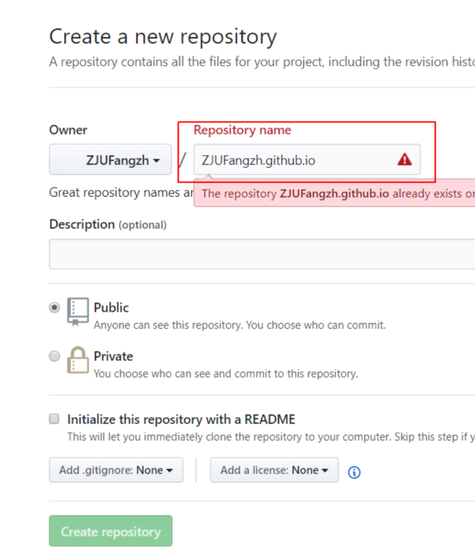This screenshot has height=559, width=475.
Task: Select the Public radio button
Action: [x=54, y=308]
